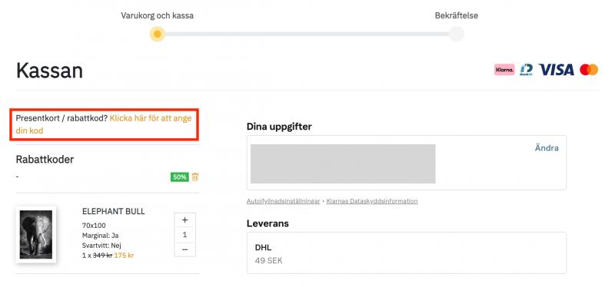Click the Kassan page heading
Image resolution: width=615 pixels, height=287 pixels.
[x=49, y=71]
